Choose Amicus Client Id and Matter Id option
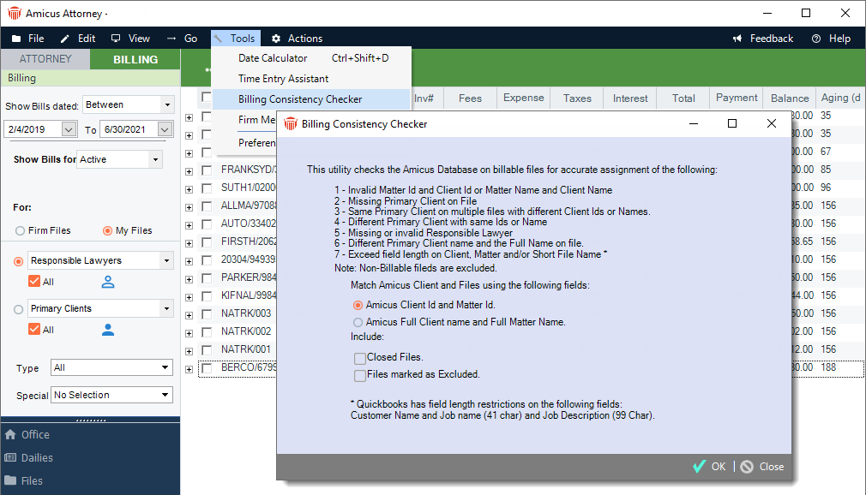Image resolution: width=866 pixels, height=495 pixels. (x=358, y=305)
